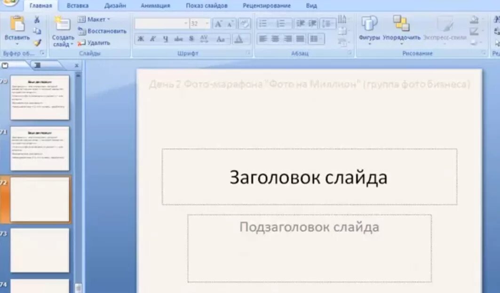Click the increase list level icon
This screenshot has height=293, width=500.
pos(312,23)
